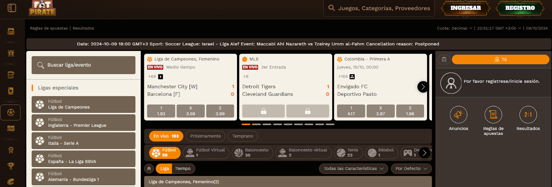Open the Reglas de apuestas scroll icon
The image size is (552, 187).
click(493, 115)
